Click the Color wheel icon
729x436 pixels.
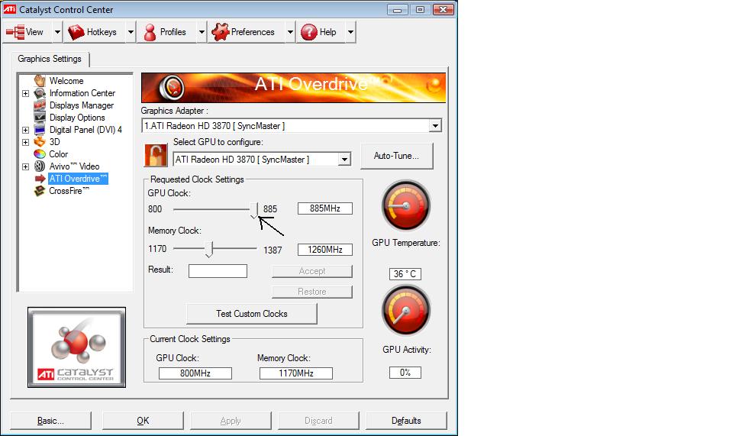[40, 153]
